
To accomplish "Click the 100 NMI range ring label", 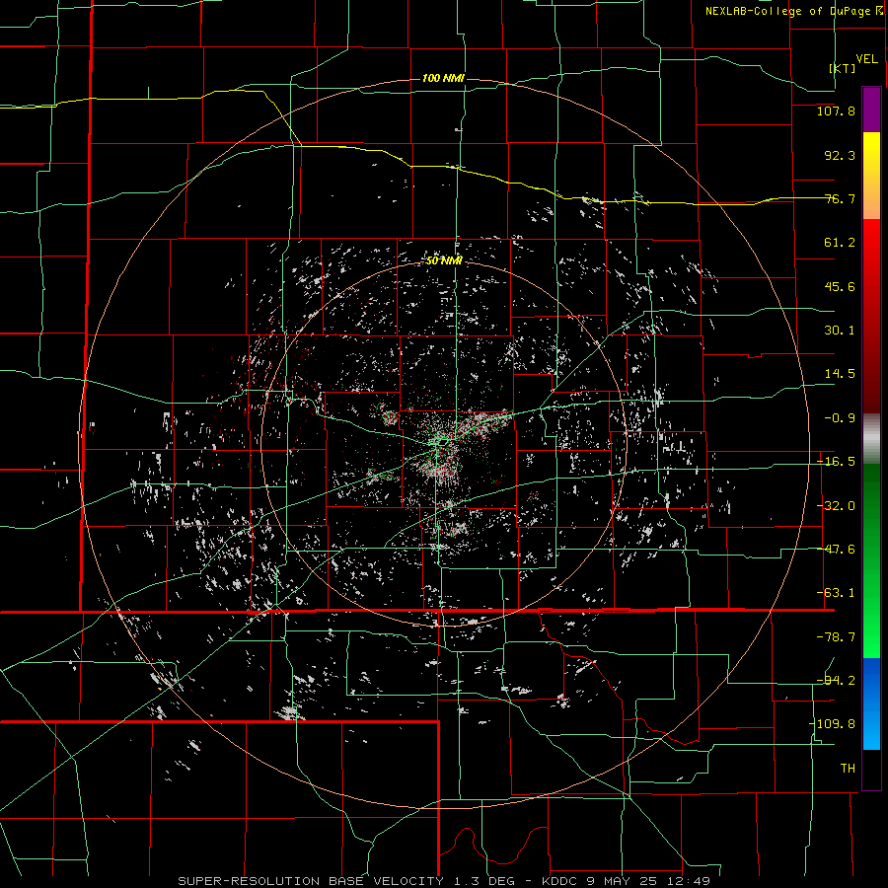I will (443, 78).
